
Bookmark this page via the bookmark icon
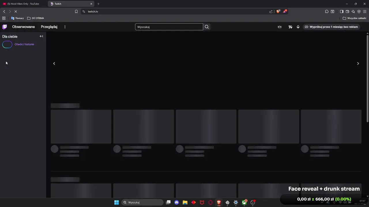[x=76, y=11]
